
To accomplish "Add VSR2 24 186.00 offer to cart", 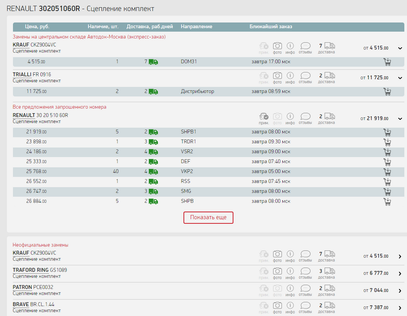I will coord(387,152).
